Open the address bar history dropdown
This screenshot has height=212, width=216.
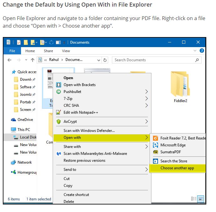pyautogui.click(x=99, y=60)
